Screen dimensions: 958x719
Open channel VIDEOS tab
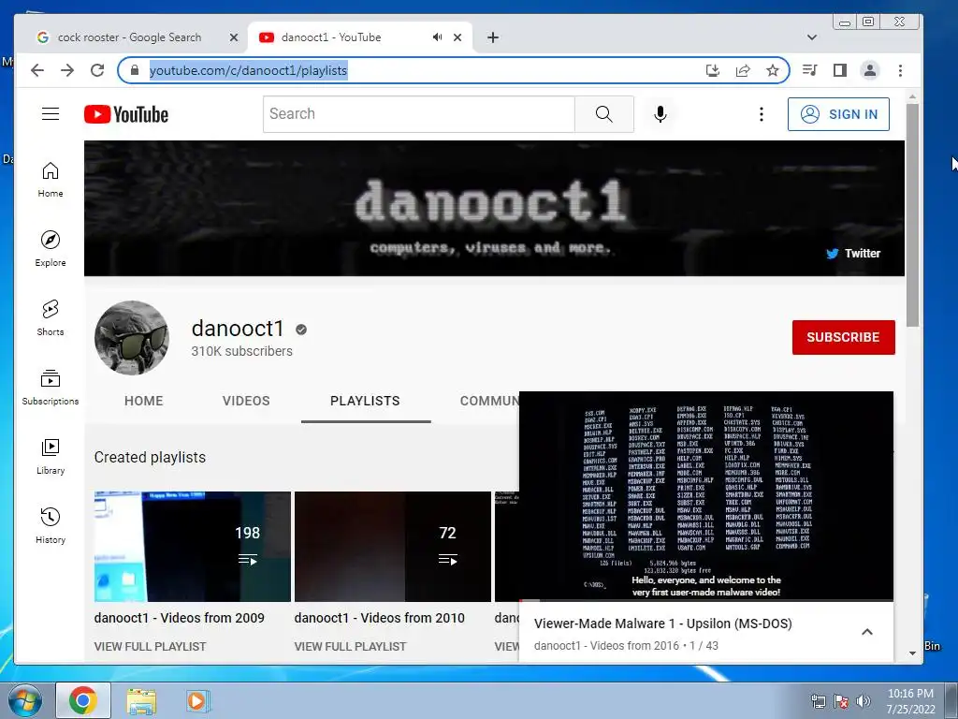coord(246,401)
